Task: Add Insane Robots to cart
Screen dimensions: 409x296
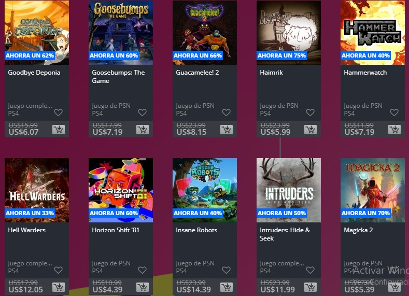Action: click(227, 287)
